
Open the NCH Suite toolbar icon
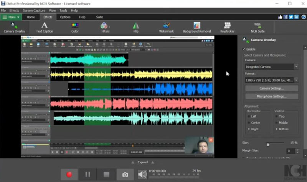[x=257, y=28]
